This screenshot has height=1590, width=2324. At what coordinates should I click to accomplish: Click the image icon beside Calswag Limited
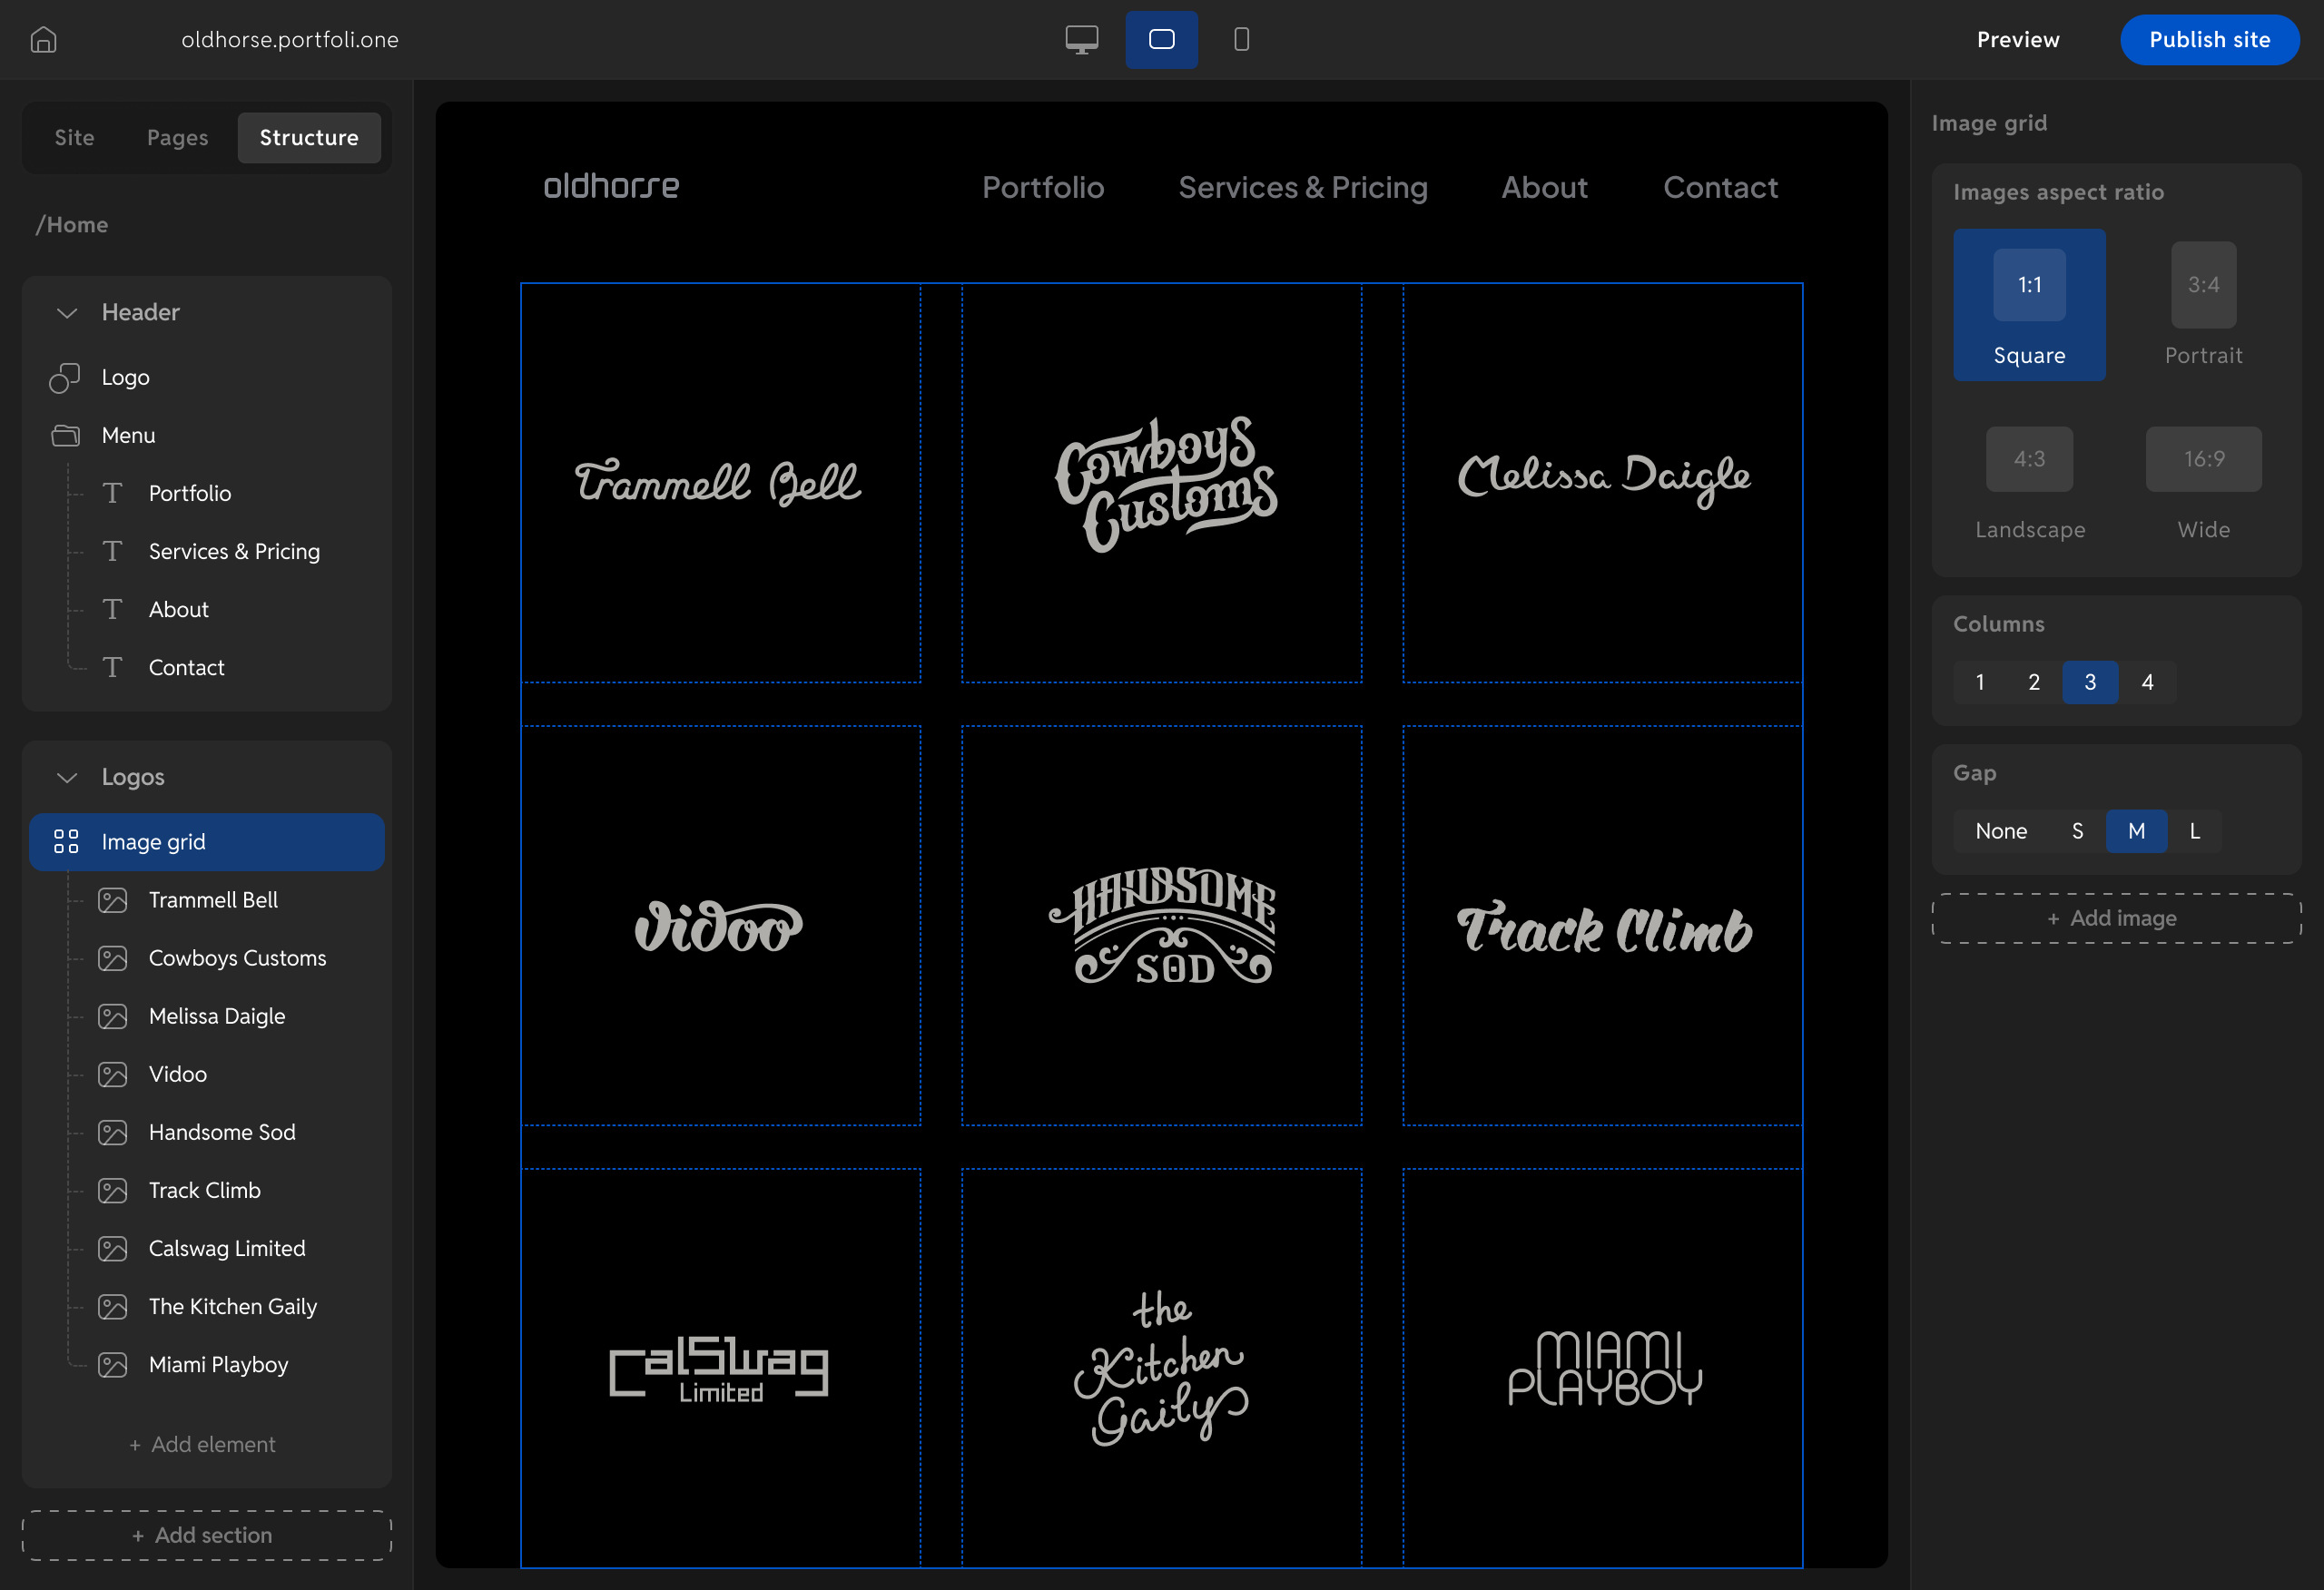[113, 1248]
